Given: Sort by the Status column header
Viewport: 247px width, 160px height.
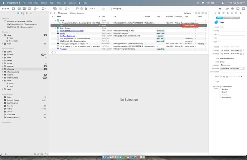Looking at the screenshot, I should [x=200, y=16].
